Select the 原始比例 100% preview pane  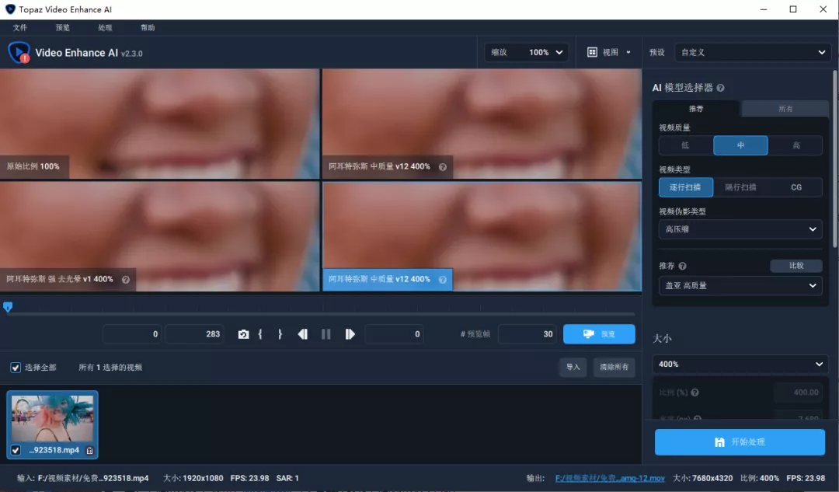coord(159,124)
